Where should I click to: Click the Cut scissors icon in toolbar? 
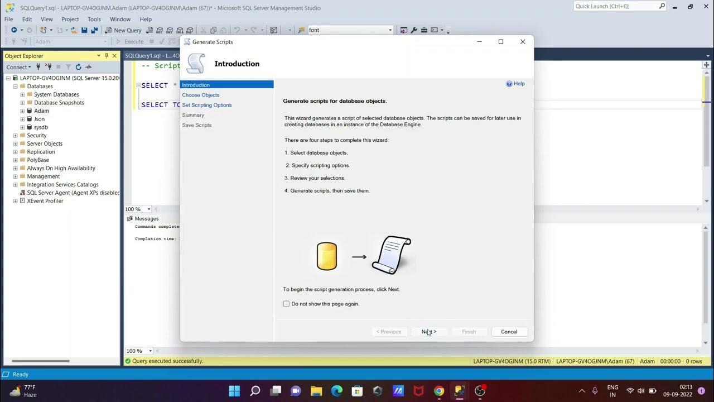click(204, 30)
